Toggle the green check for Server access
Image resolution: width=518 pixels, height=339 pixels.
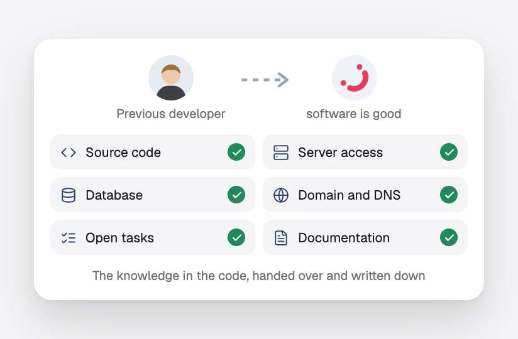point(449,152)
